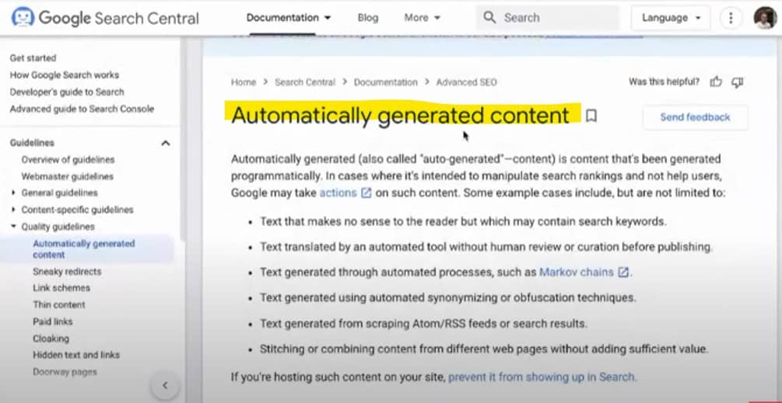Open Cloaking page

(x=51, y=339)
